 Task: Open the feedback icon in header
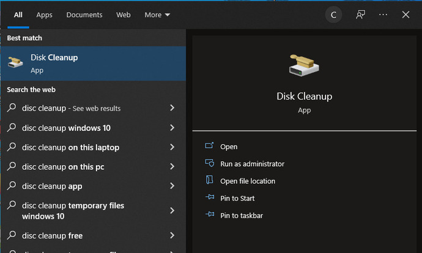pyautogui.click(x=361, y=15)
